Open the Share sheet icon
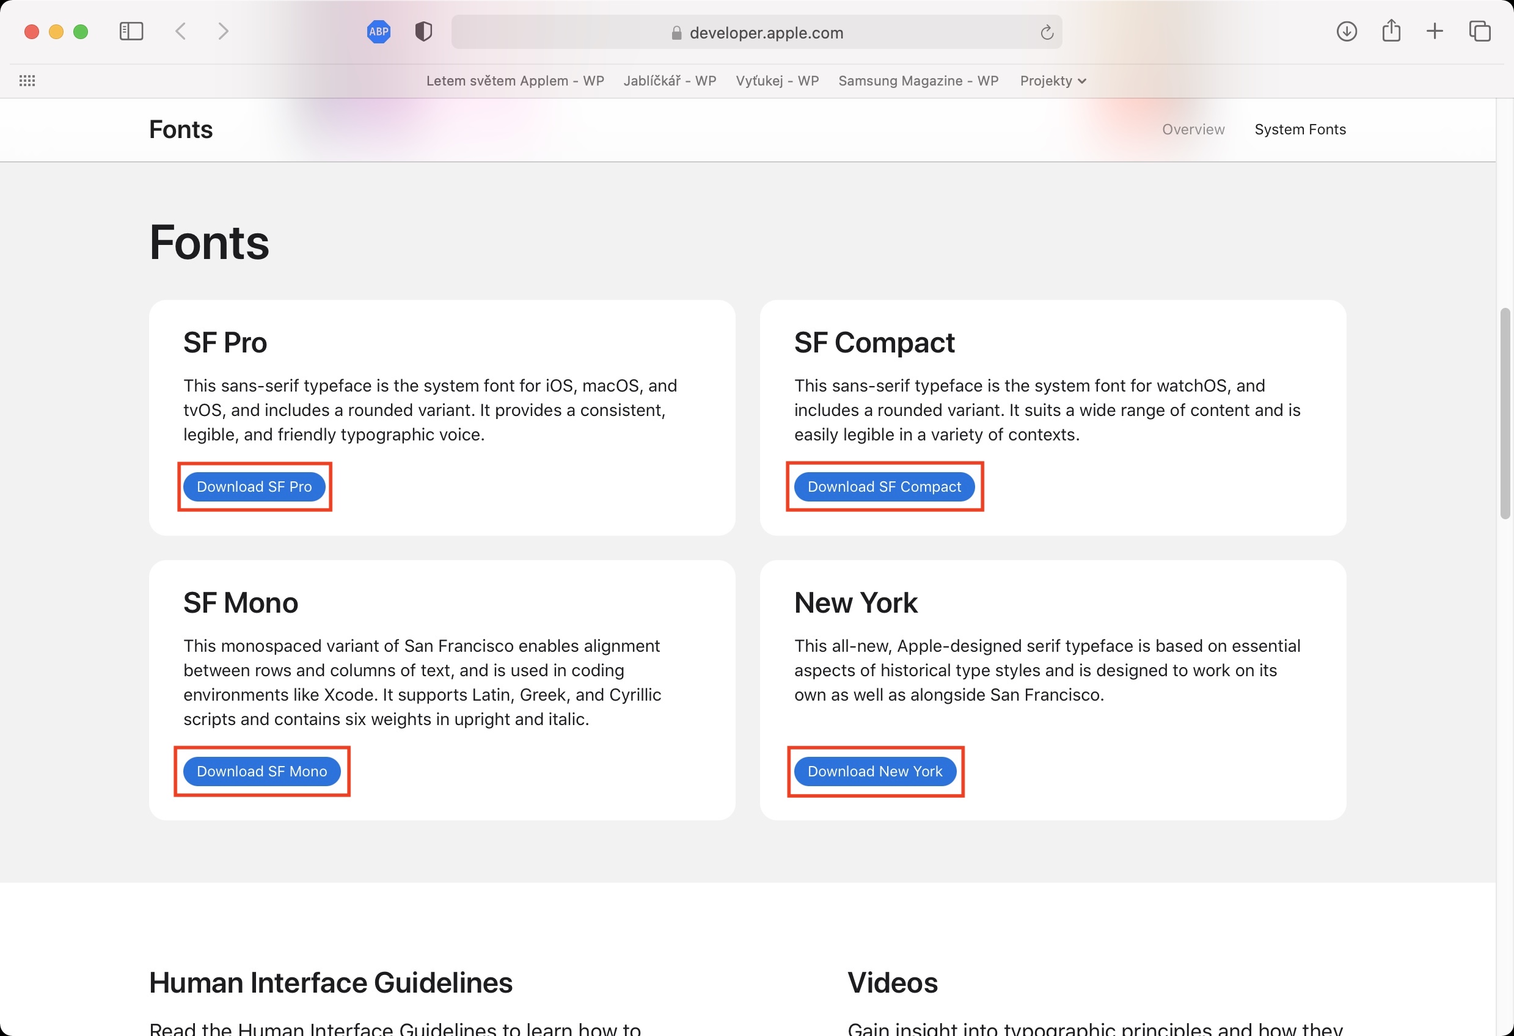Image resolution: width=1514 pixels, height=1036 pixels. (x=1391, y=31)
